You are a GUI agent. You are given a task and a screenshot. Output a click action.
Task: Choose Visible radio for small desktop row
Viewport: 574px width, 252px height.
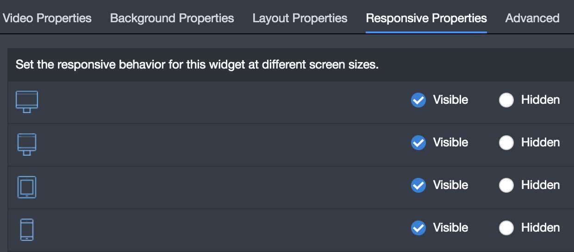coord(418,143)
